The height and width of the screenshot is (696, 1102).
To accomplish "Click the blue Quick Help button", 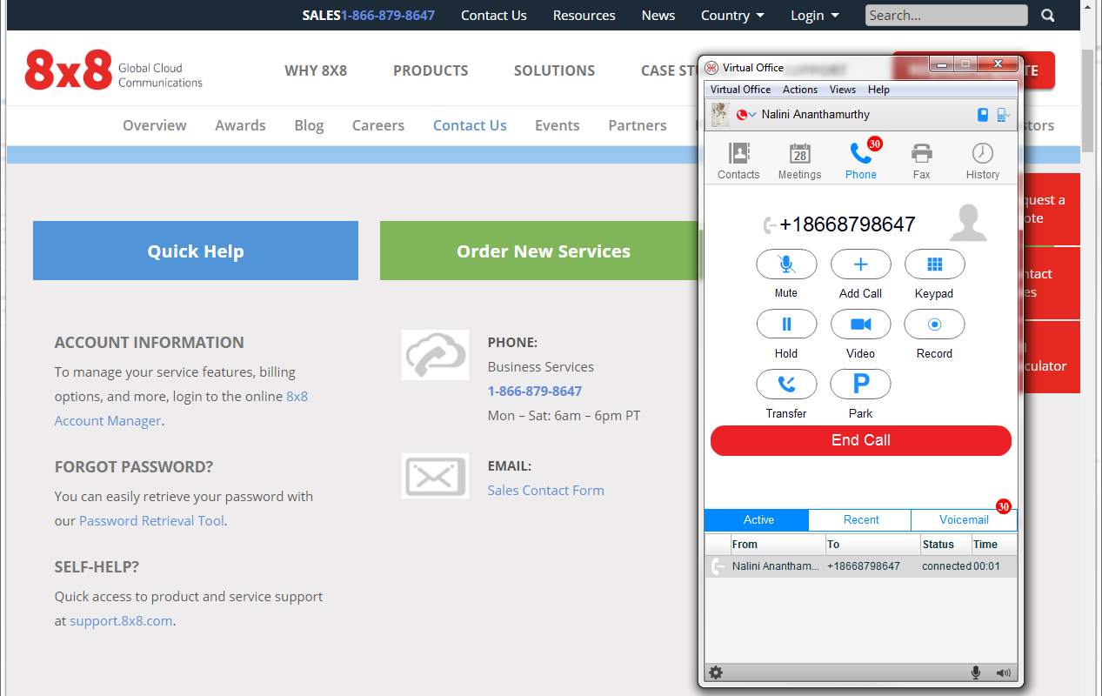I will [x=196, y=251].
